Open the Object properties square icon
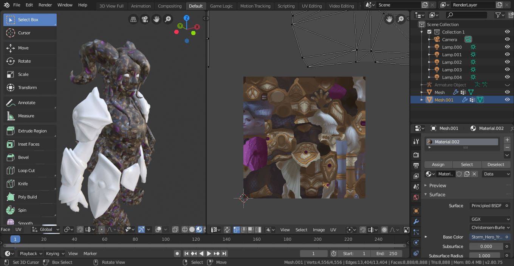The image size is (514, 266). tap(416, 211)
